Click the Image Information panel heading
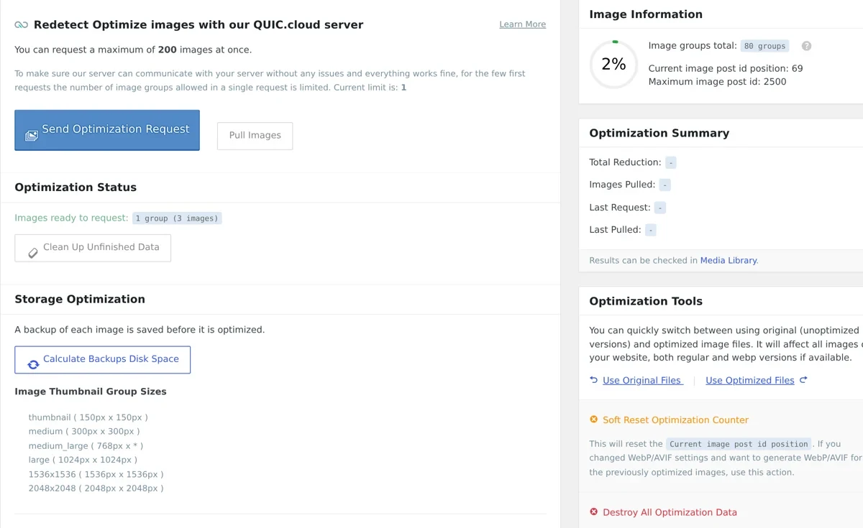Screen dimensions: 863x528 [x=646, y=14]
